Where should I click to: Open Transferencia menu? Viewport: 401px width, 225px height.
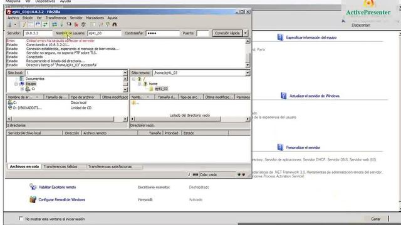pos(56,18)
